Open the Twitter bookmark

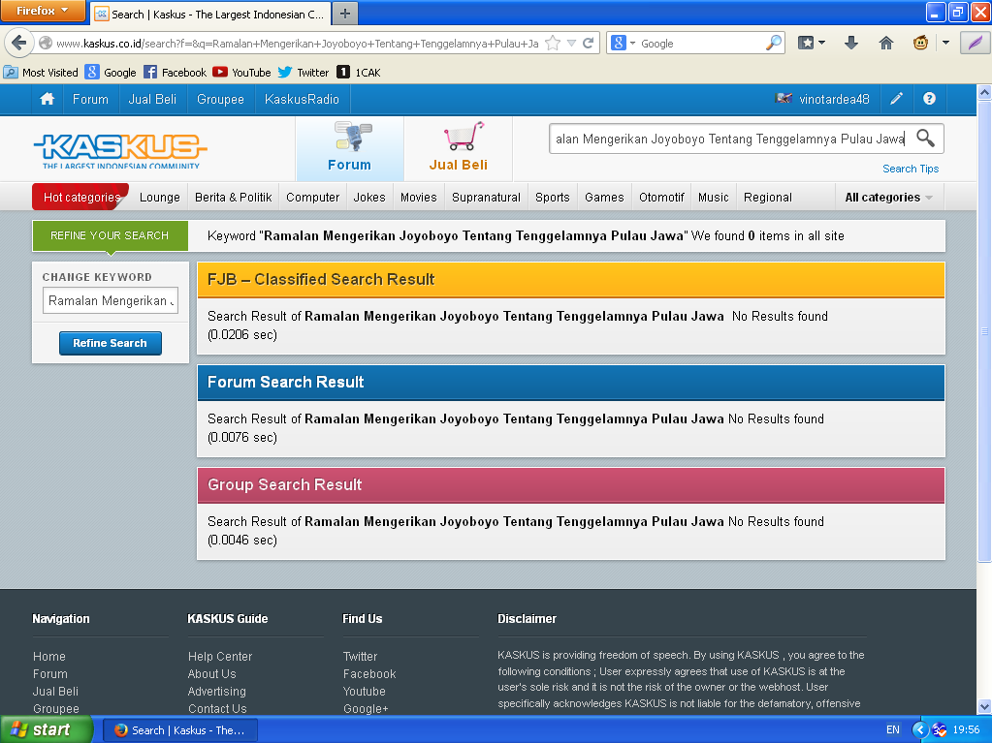304,73
